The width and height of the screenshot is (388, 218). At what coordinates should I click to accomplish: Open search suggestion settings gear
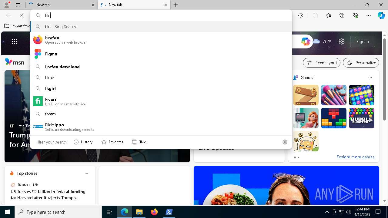tap(285, 142)
